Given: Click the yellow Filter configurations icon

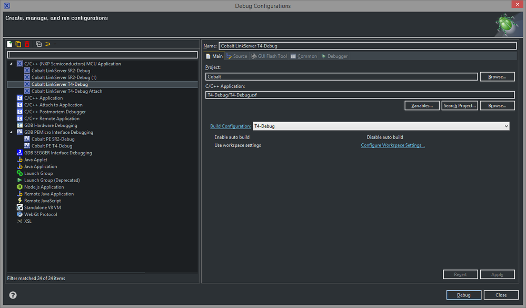Looking at the screenshot, I should pyautogui.click(x=48, y=44).
